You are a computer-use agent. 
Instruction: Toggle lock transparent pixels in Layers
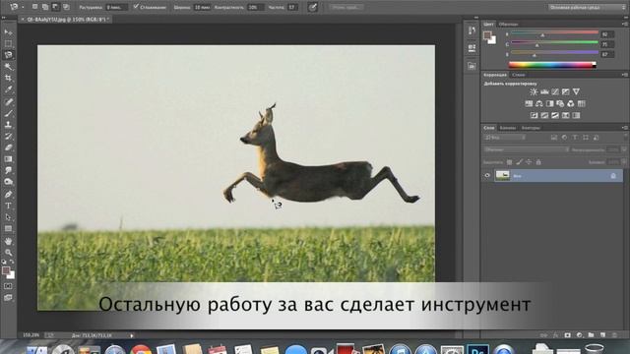tap(510, 162)
